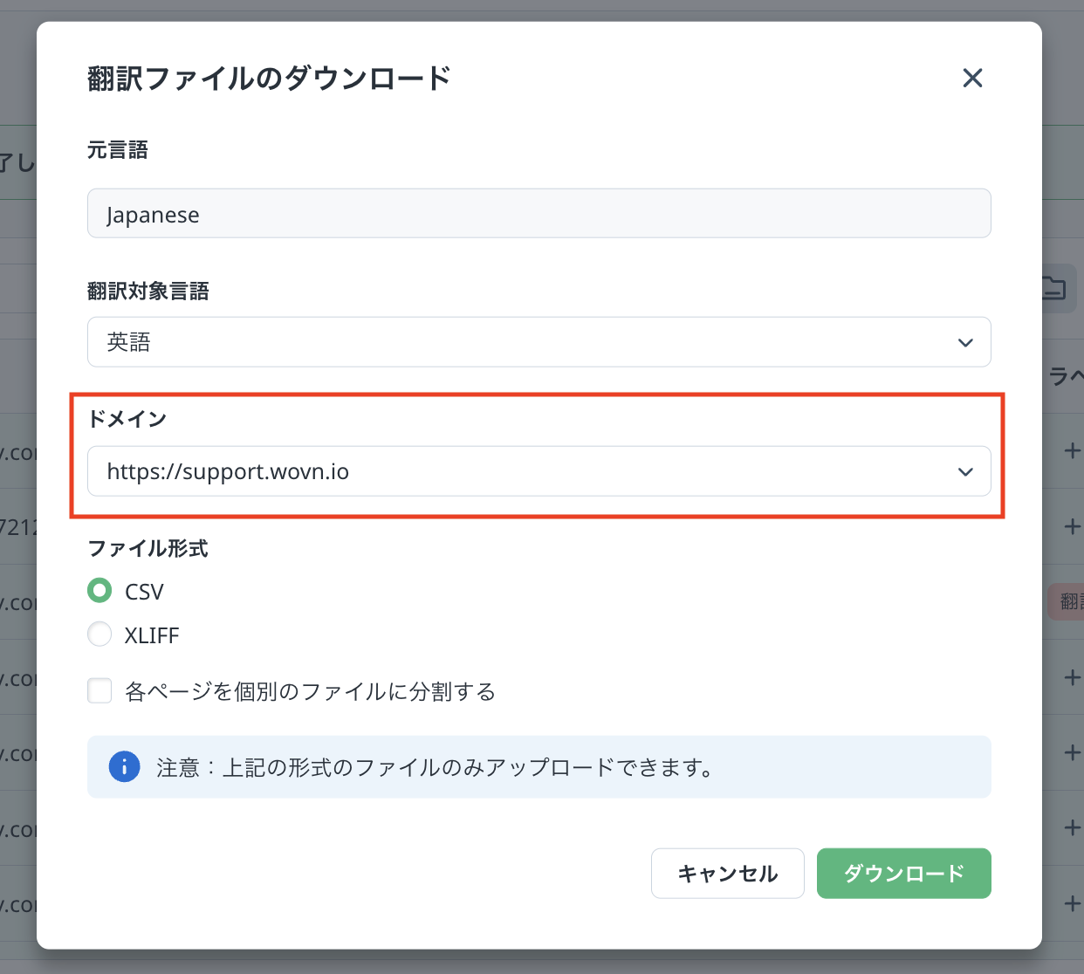This screenshot has height=974, width=1084.
Task: Click the topmost plus icon on the right edge
Action: click(1073, 451)
